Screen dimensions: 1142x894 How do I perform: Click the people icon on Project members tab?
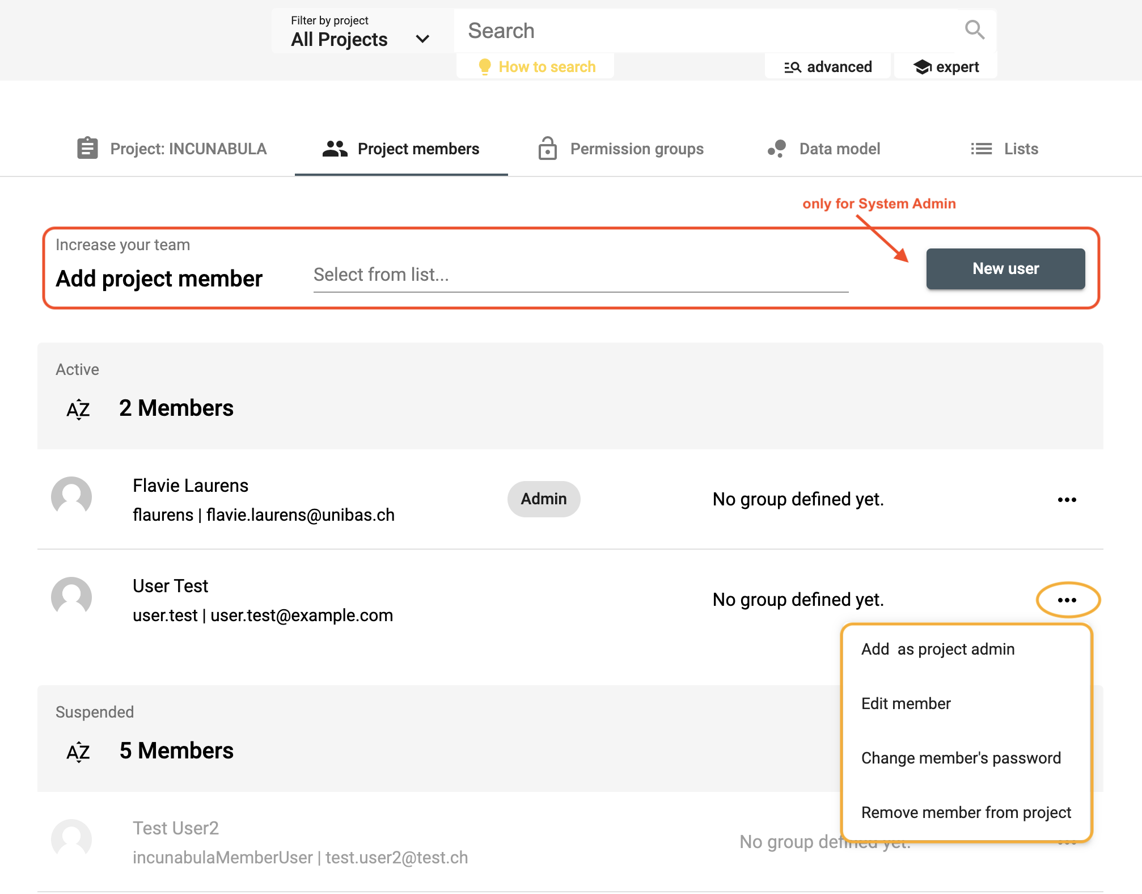[335, 149]
